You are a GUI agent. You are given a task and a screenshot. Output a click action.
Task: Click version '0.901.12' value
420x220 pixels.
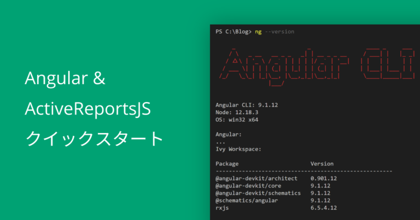[324, 179]
